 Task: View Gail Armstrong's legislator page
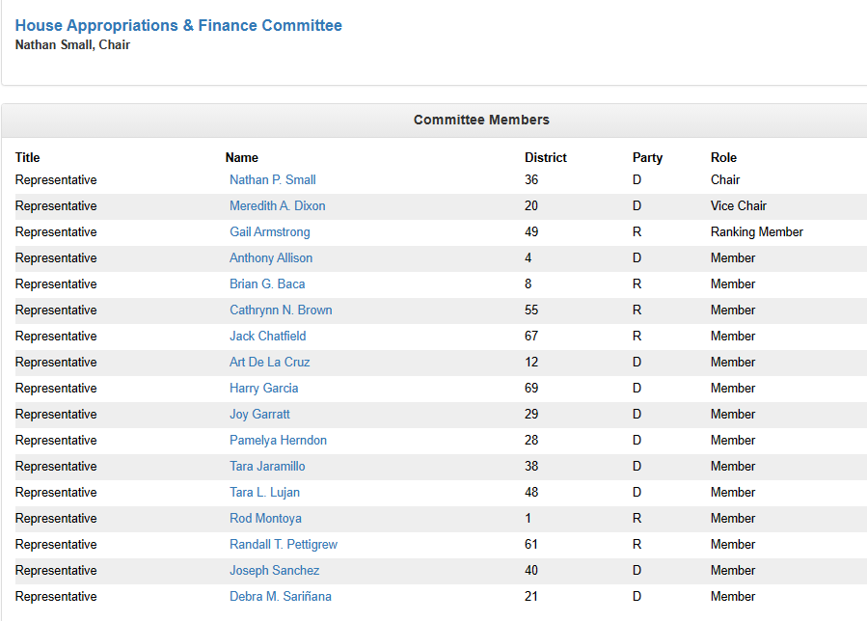click(x=269, y=232)
